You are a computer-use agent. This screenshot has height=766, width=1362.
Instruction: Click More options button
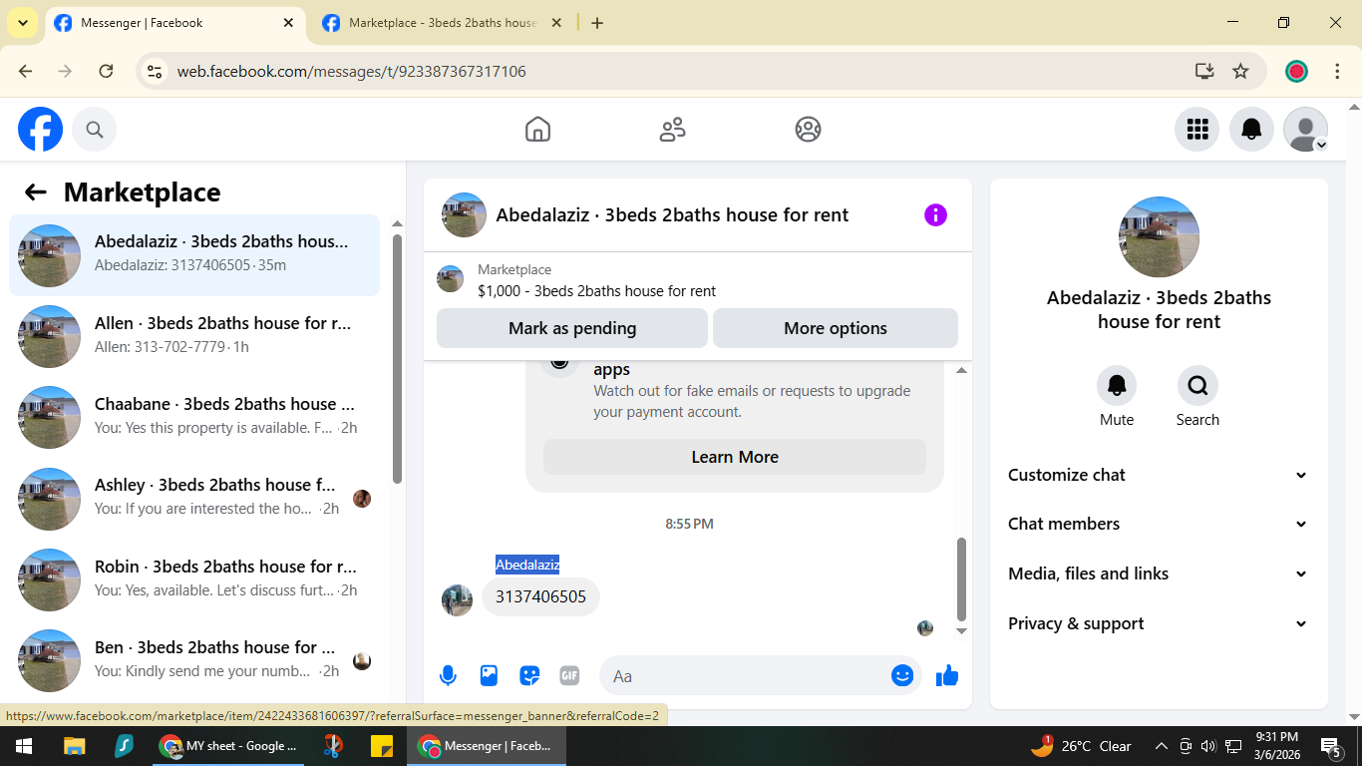836,328
